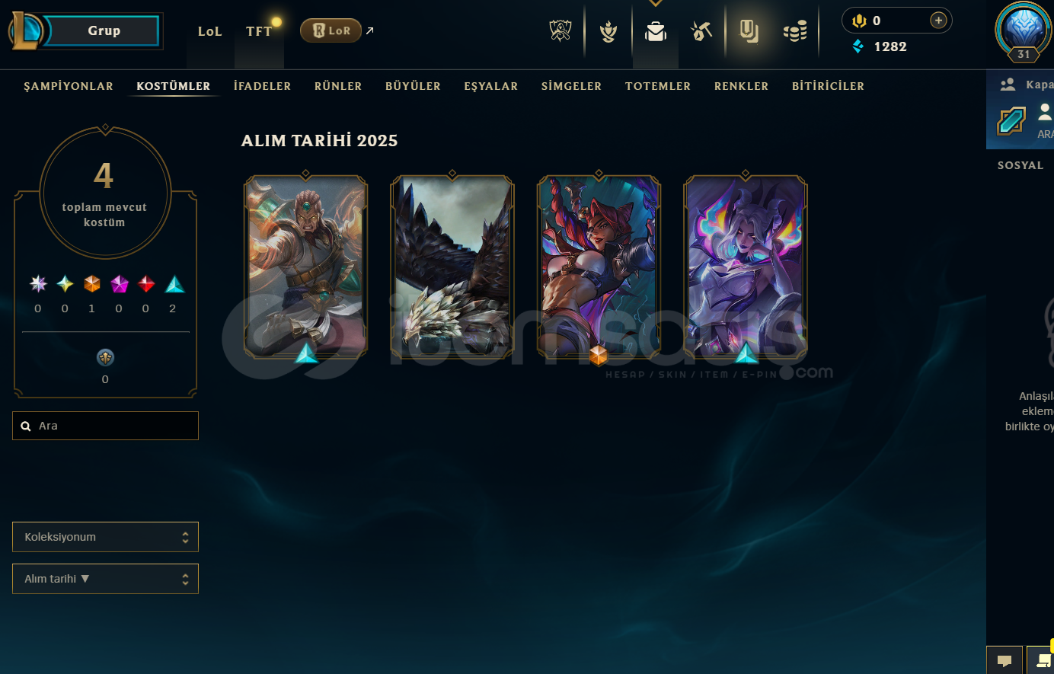Open the Collection backpack icon
This screenshot has width=1054, height=674.
[656, 31]
